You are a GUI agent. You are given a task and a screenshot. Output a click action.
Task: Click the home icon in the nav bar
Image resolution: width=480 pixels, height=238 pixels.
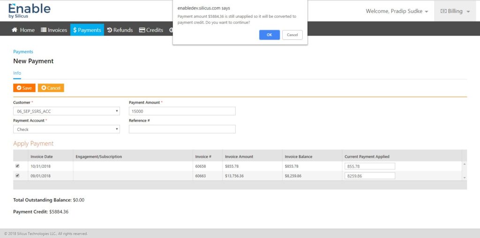coord(15,30)
